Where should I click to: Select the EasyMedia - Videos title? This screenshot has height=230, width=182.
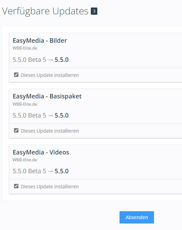coord(41,152)
